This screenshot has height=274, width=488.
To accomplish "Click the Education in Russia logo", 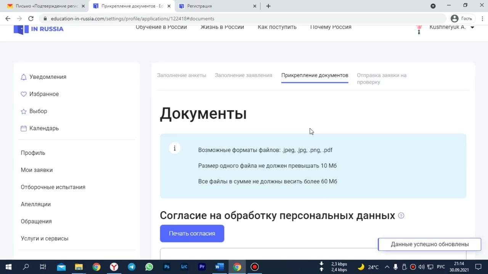I will 39,29.
